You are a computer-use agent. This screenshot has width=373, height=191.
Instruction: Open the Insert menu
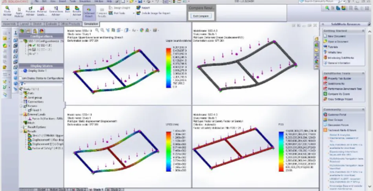(62, 2)
